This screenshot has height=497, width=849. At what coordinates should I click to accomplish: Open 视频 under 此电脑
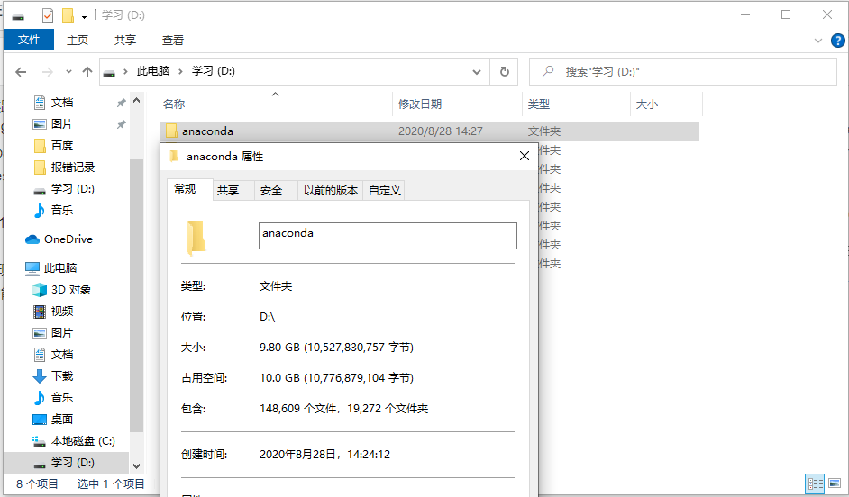pos(62,311)
